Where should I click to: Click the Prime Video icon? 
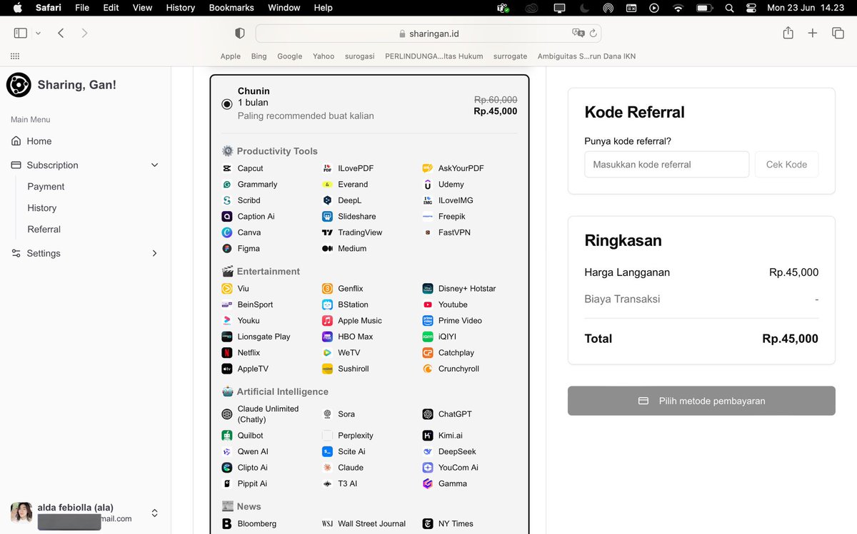(427, 321)
